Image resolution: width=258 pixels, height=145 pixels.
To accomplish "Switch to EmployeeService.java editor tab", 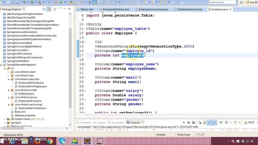I will 188,9.
